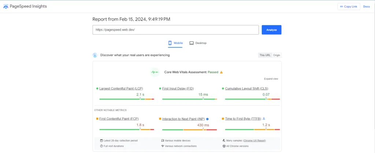Switch to the Mobile tab
Image resolution: width=375 pixels, height=153 pixels.
click(175, 43)
